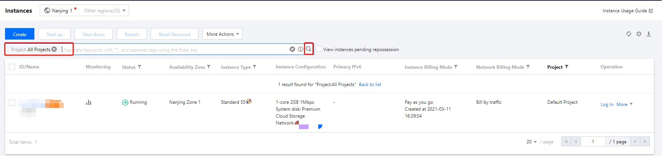Click the page number input field
This screenshot has height=156, width=662.
[593, 142]
